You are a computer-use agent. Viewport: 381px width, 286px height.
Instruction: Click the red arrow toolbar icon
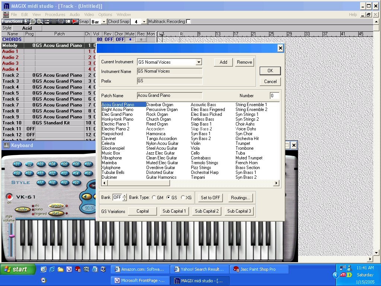click(x=75, y=21)
